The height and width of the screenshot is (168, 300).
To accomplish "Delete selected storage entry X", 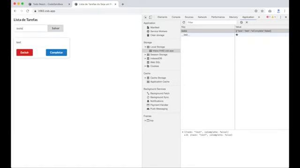I will (247, 22).
